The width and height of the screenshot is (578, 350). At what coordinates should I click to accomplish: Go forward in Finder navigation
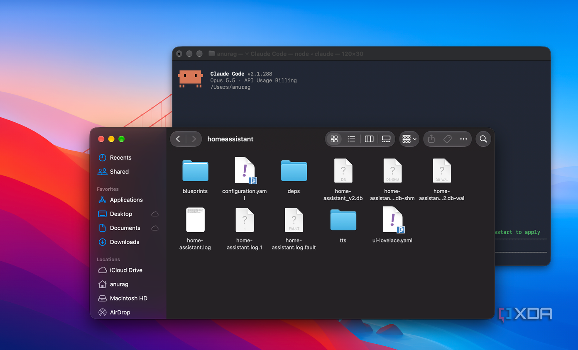point(193,139)
